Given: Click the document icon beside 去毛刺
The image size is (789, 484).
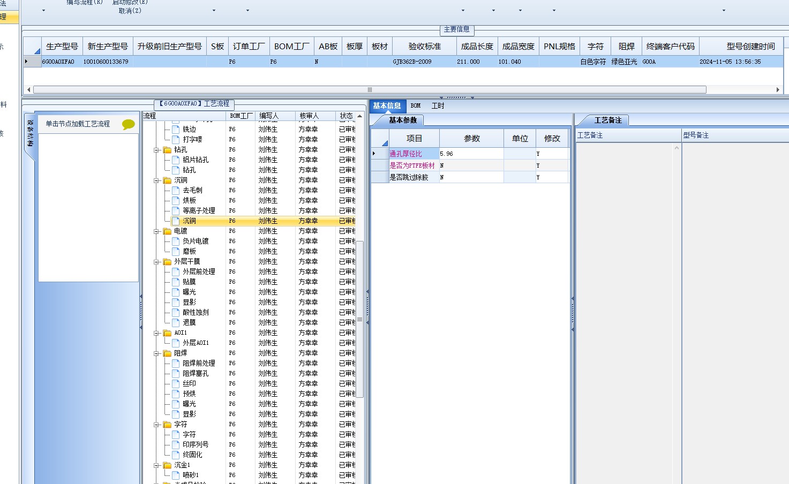Looking at the screenshot, I should [176, 190].
